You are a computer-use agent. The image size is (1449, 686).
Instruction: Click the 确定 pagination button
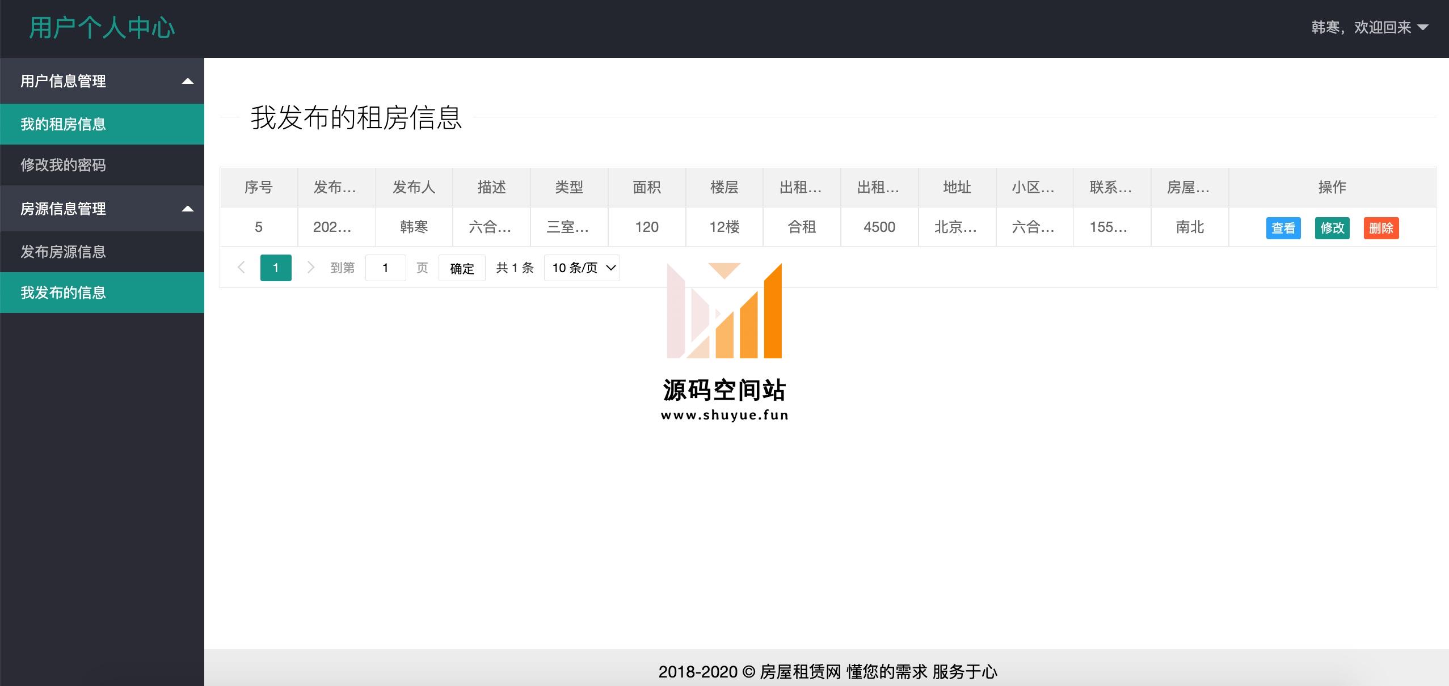pyautogui.click(x=462, y=268)
